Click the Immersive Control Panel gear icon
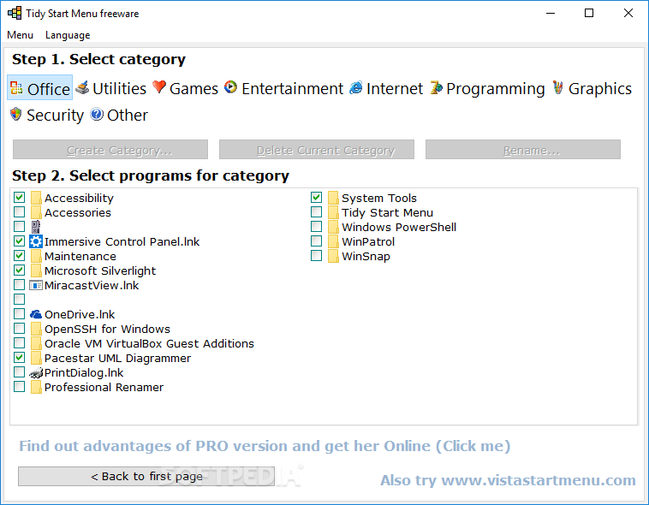The height and width of the screenshot is (505, 649). (36, 241)
